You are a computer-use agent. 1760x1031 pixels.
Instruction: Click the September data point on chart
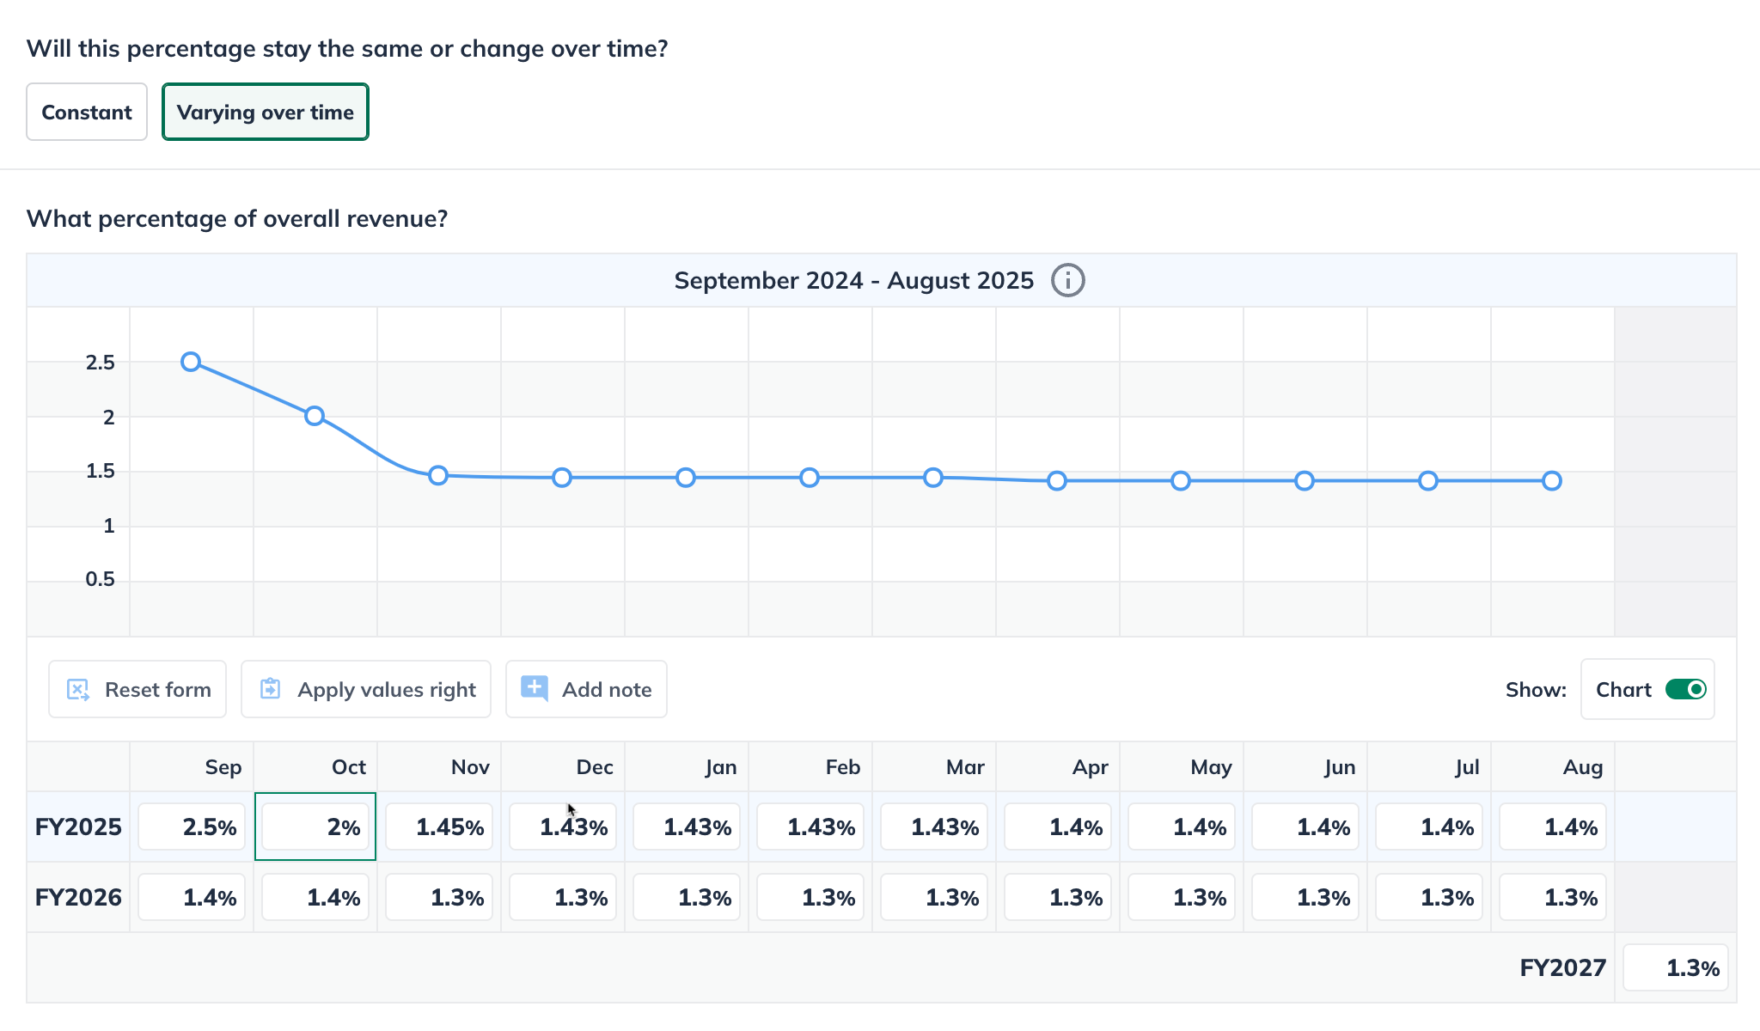[x=191, y=362]
